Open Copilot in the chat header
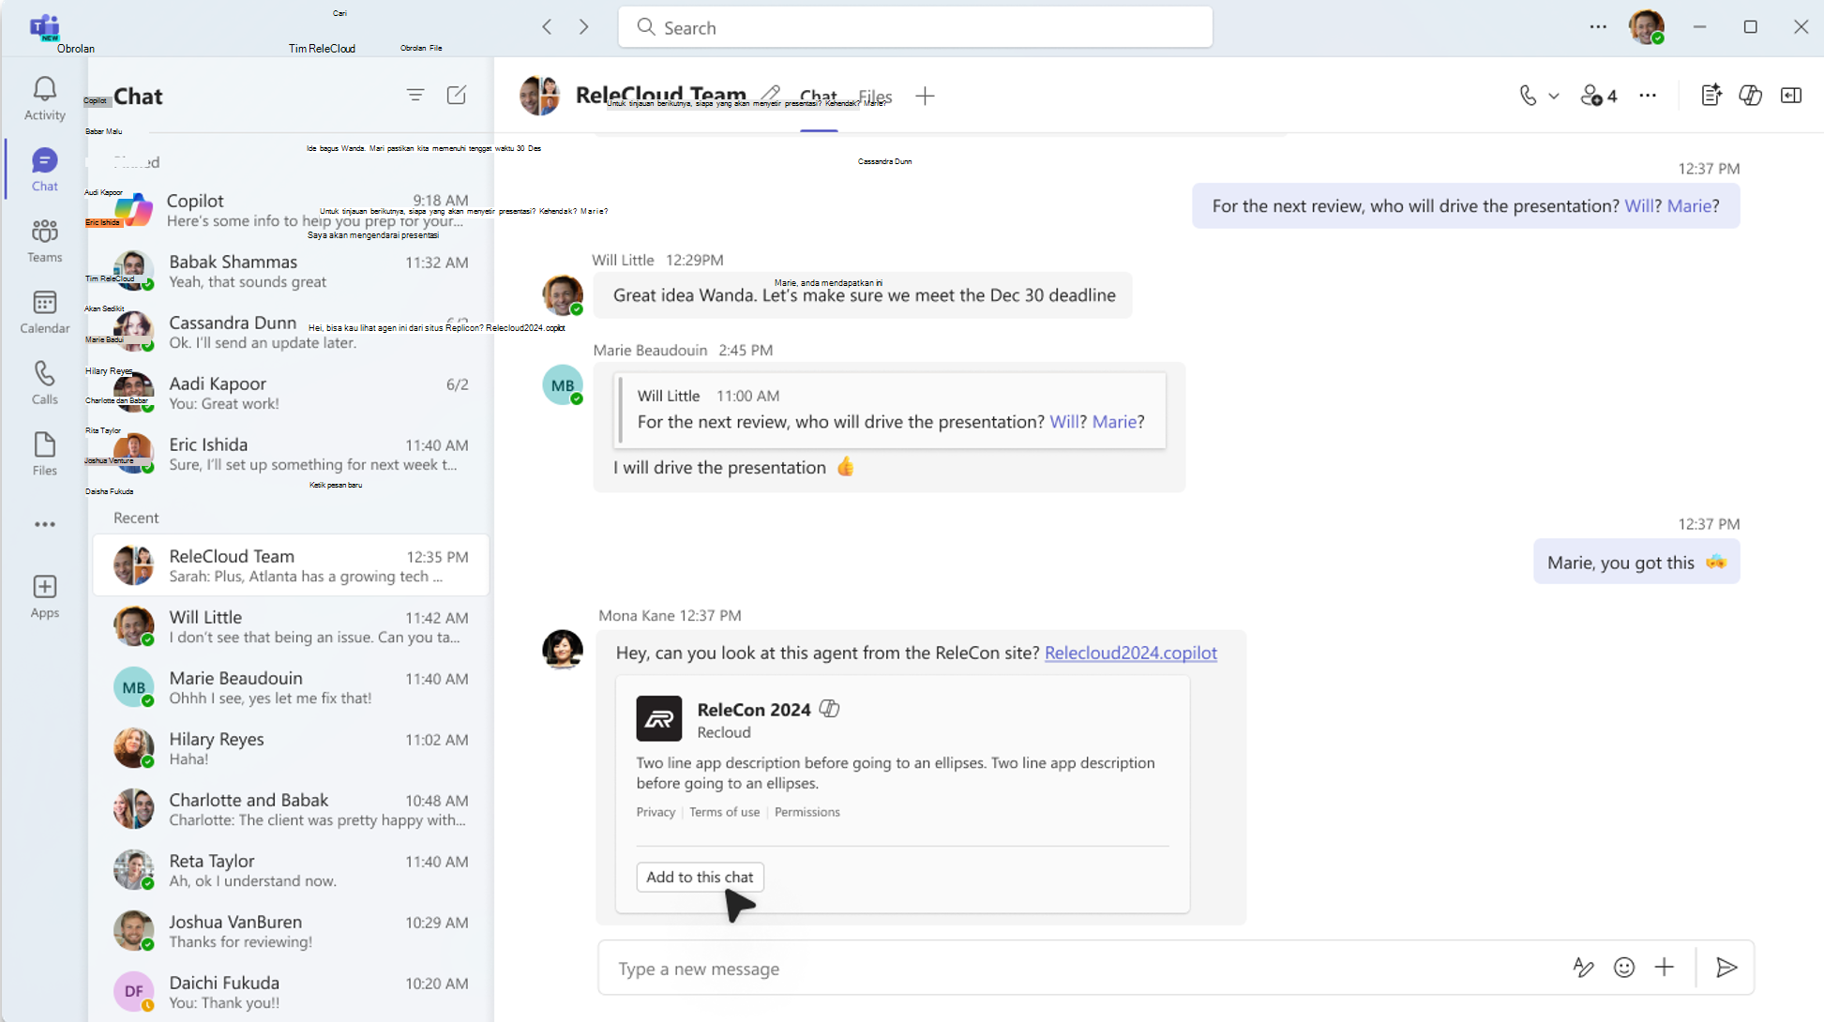 tap(1751, 96)
